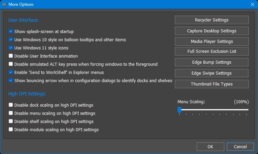Open Media Player Settings
Screen dimensions: 258x154
(x=212, y=41)
